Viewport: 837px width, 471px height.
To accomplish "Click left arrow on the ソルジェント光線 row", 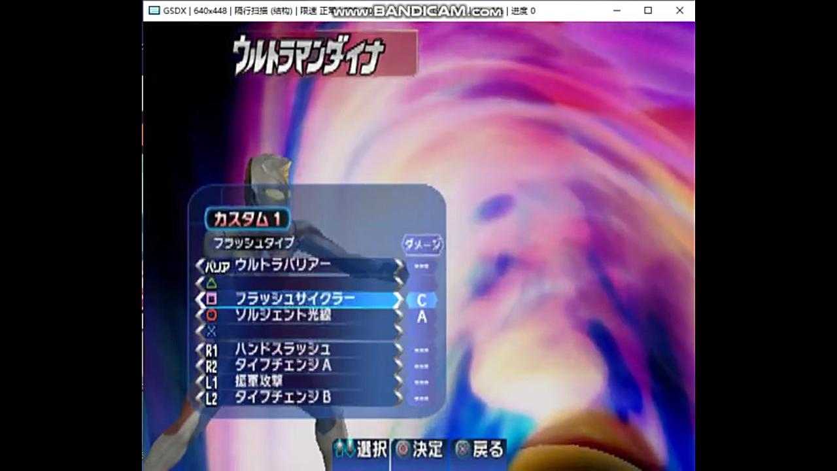I will [199, 315].
